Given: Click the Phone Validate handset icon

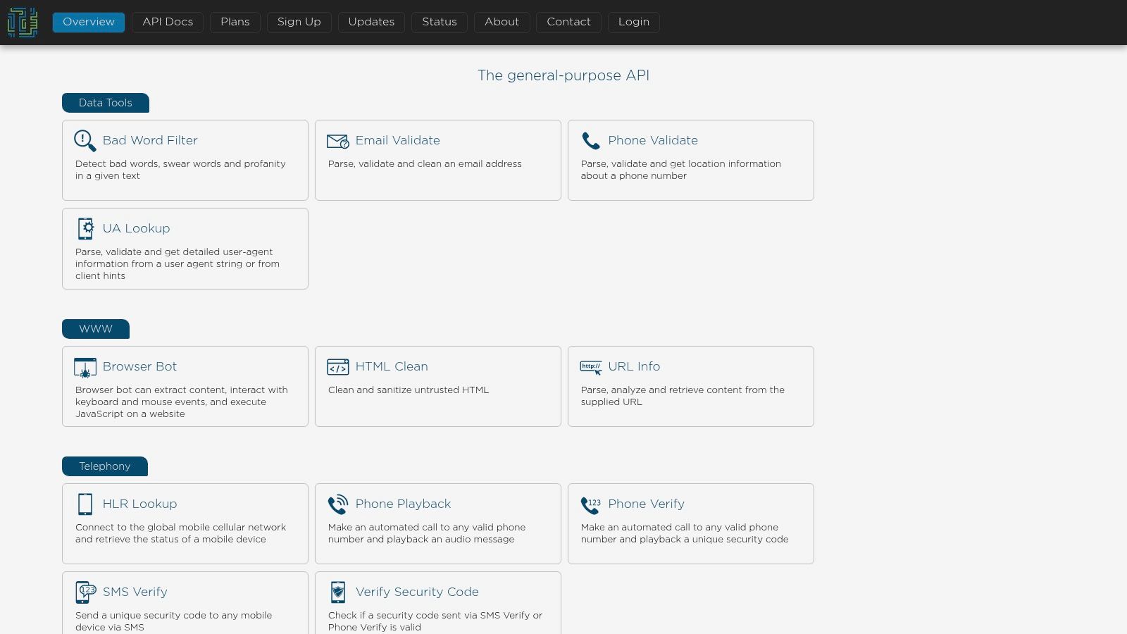Looking at the screenshot, I should point(590,141).
